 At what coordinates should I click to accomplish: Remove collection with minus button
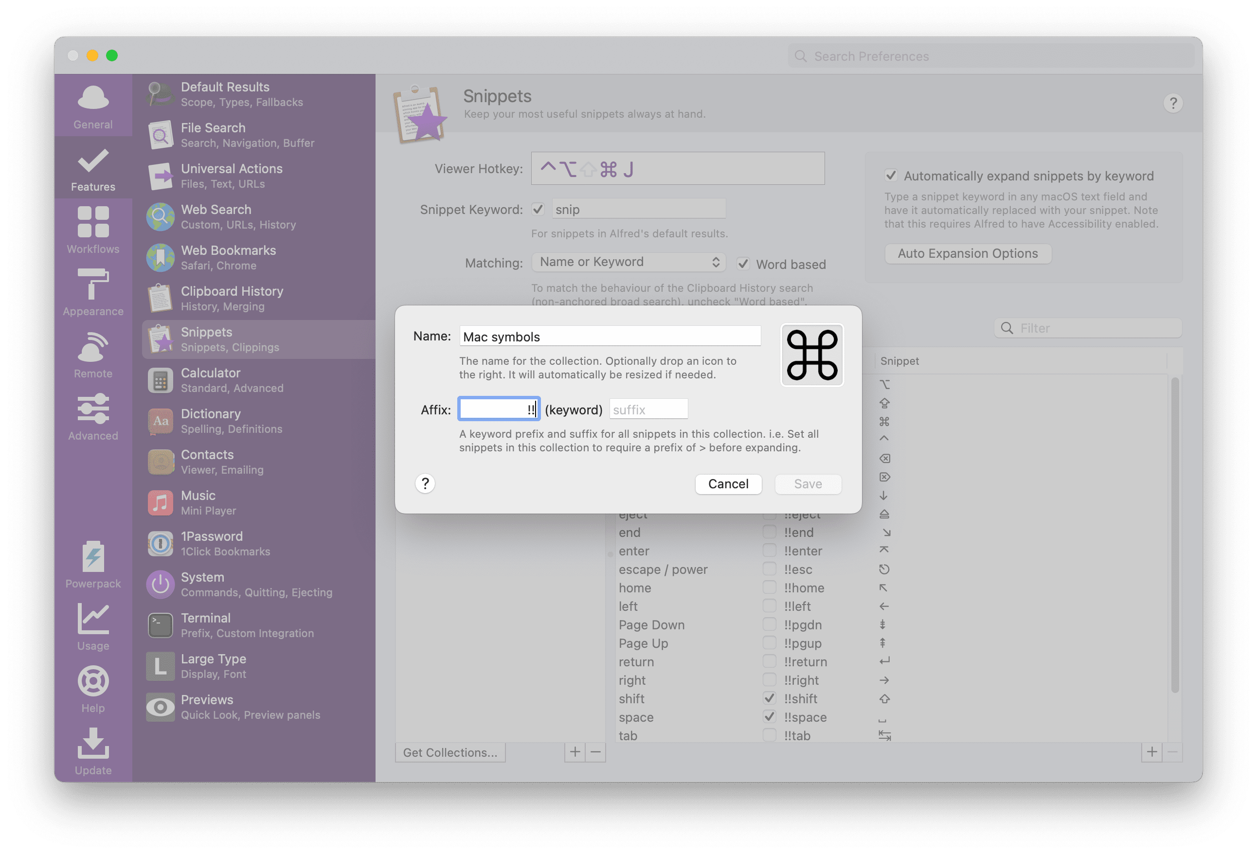click(x=595, y=752)
